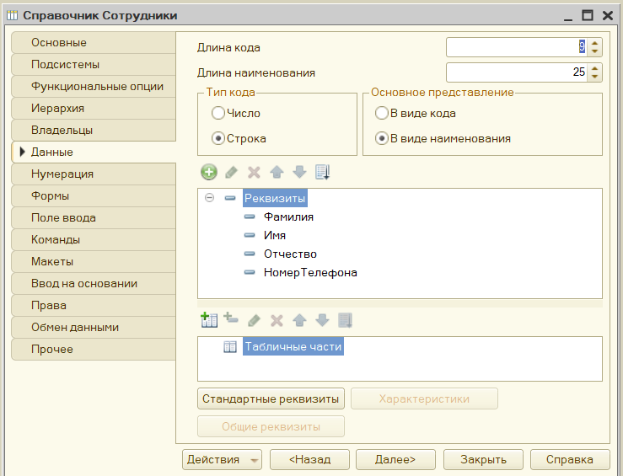The image size is (623, 476).
Task: Click the add tabular section icon
Action: click(208, 320)
